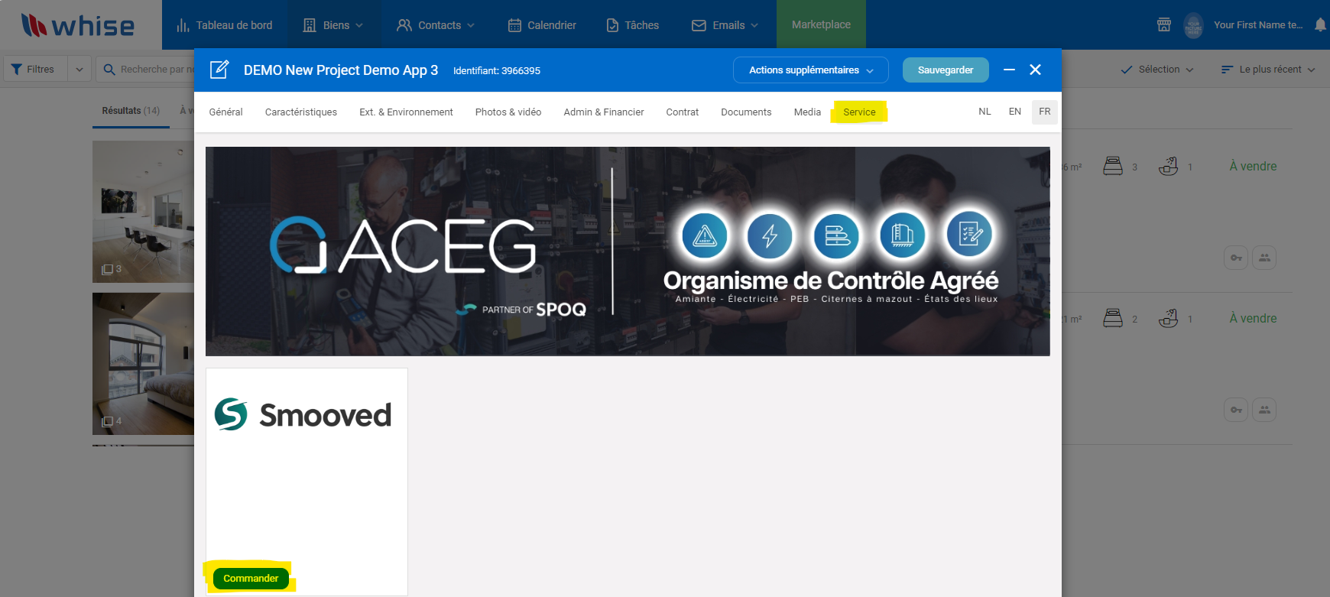Select the Service tab
Image resolution: width=1330 pixels, height=597 pixels.
[x=859, y=112]
